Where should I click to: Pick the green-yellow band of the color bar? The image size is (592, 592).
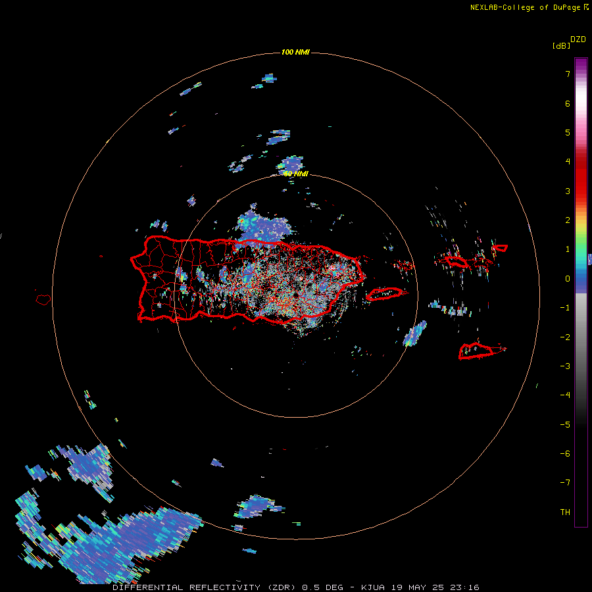581,236
